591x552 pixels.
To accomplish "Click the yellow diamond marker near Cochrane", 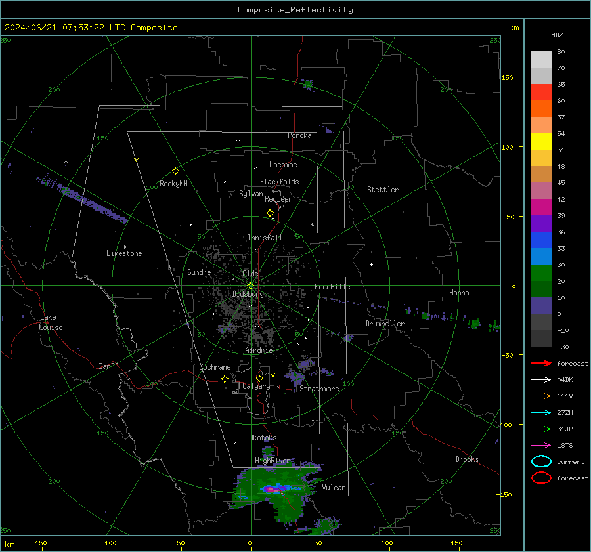I will pyautogui.click(x=225, y=379).
